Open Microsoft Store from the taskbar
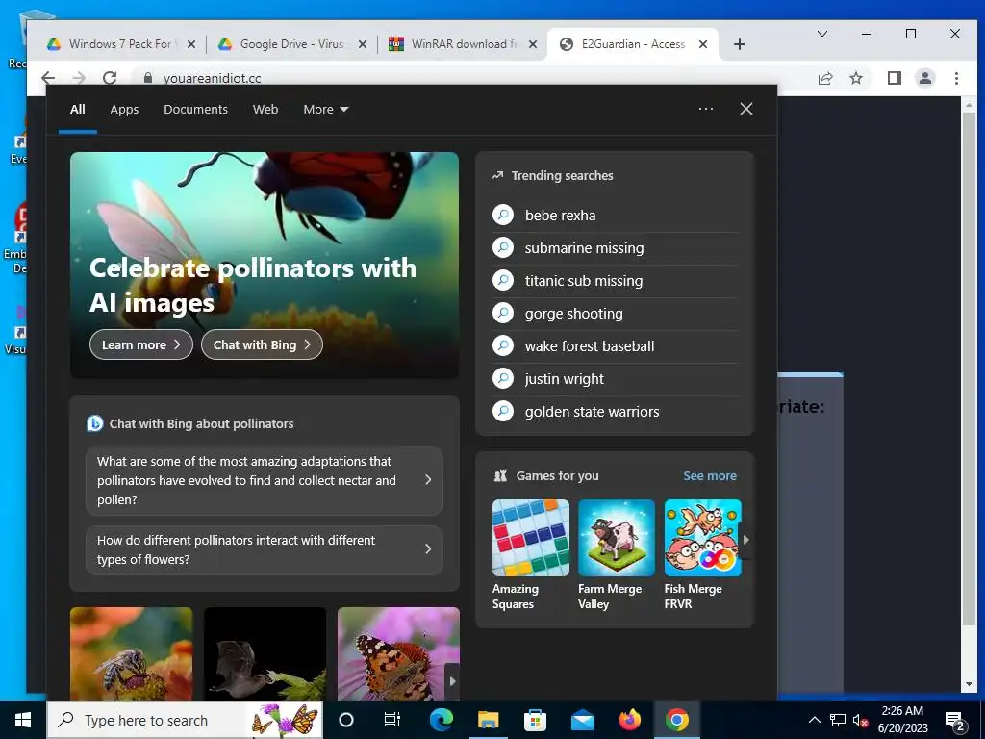 coord(535,720)
